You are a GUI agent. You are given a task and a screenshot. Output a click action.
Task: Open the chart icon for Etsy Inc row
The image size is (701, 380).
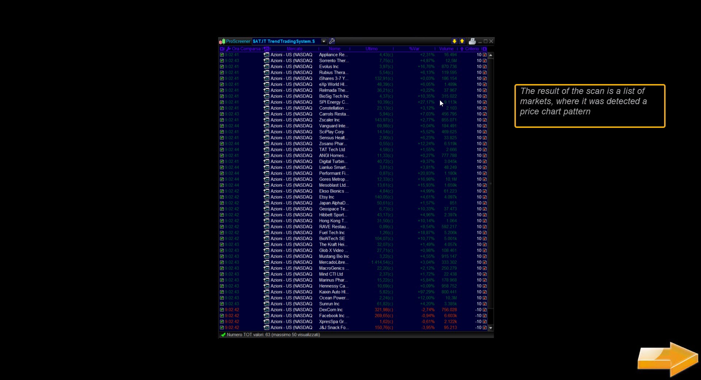(x=267, y=197)
